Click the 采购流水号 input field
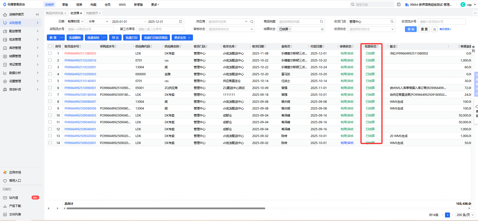The image size is (478, 221). pos(90,29)
